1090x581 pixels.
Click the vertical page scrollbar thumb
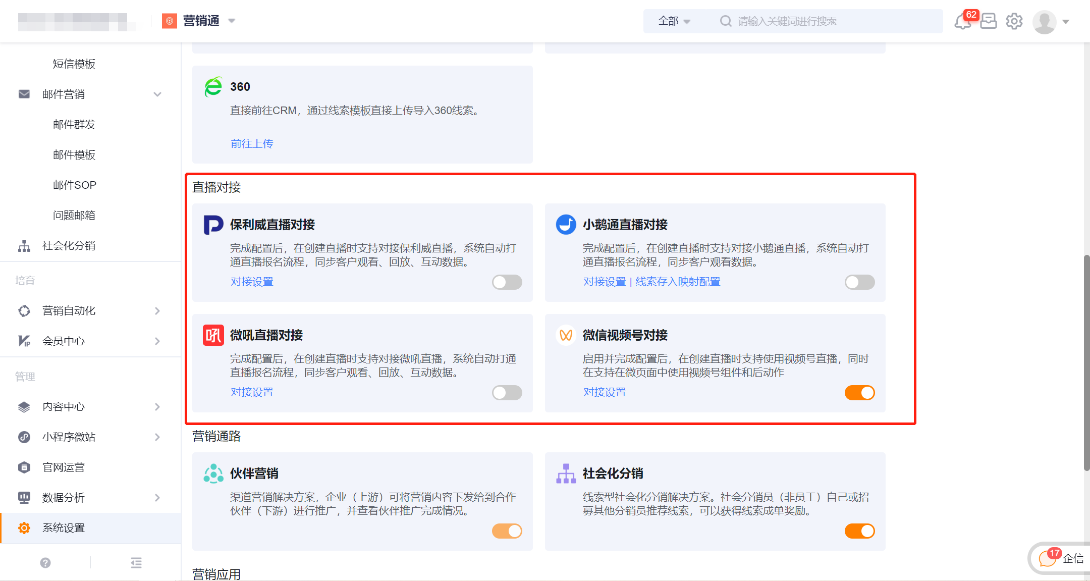click(x=1086, y=363)
